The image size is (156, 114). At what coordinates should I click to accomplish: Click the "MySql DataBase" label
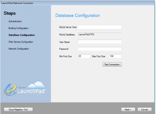click(67, 35)
